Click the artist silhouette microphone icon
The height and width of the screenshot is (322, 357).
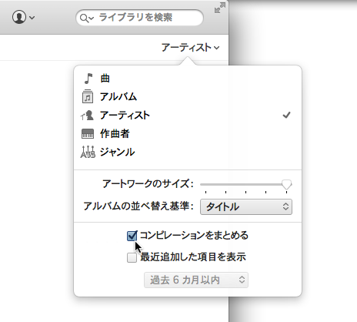tap(87, 116)
